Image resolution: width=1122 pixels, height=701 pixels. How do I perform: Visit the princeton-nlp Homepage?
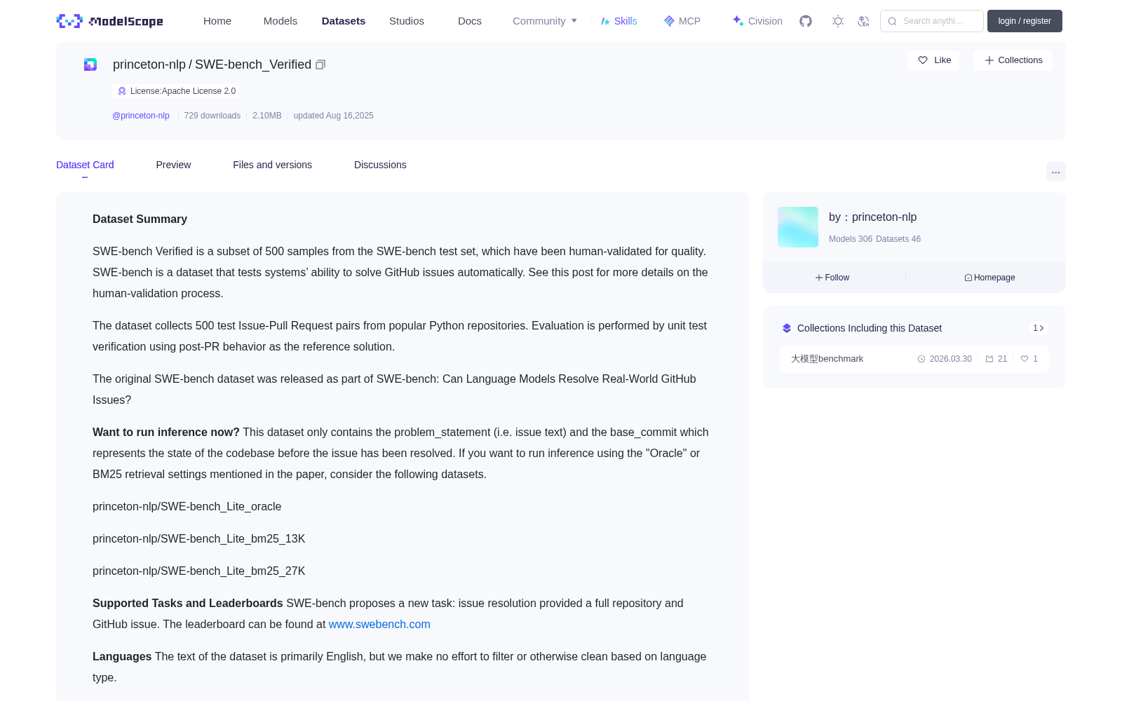pyautogui.click(x=989, y=278)
